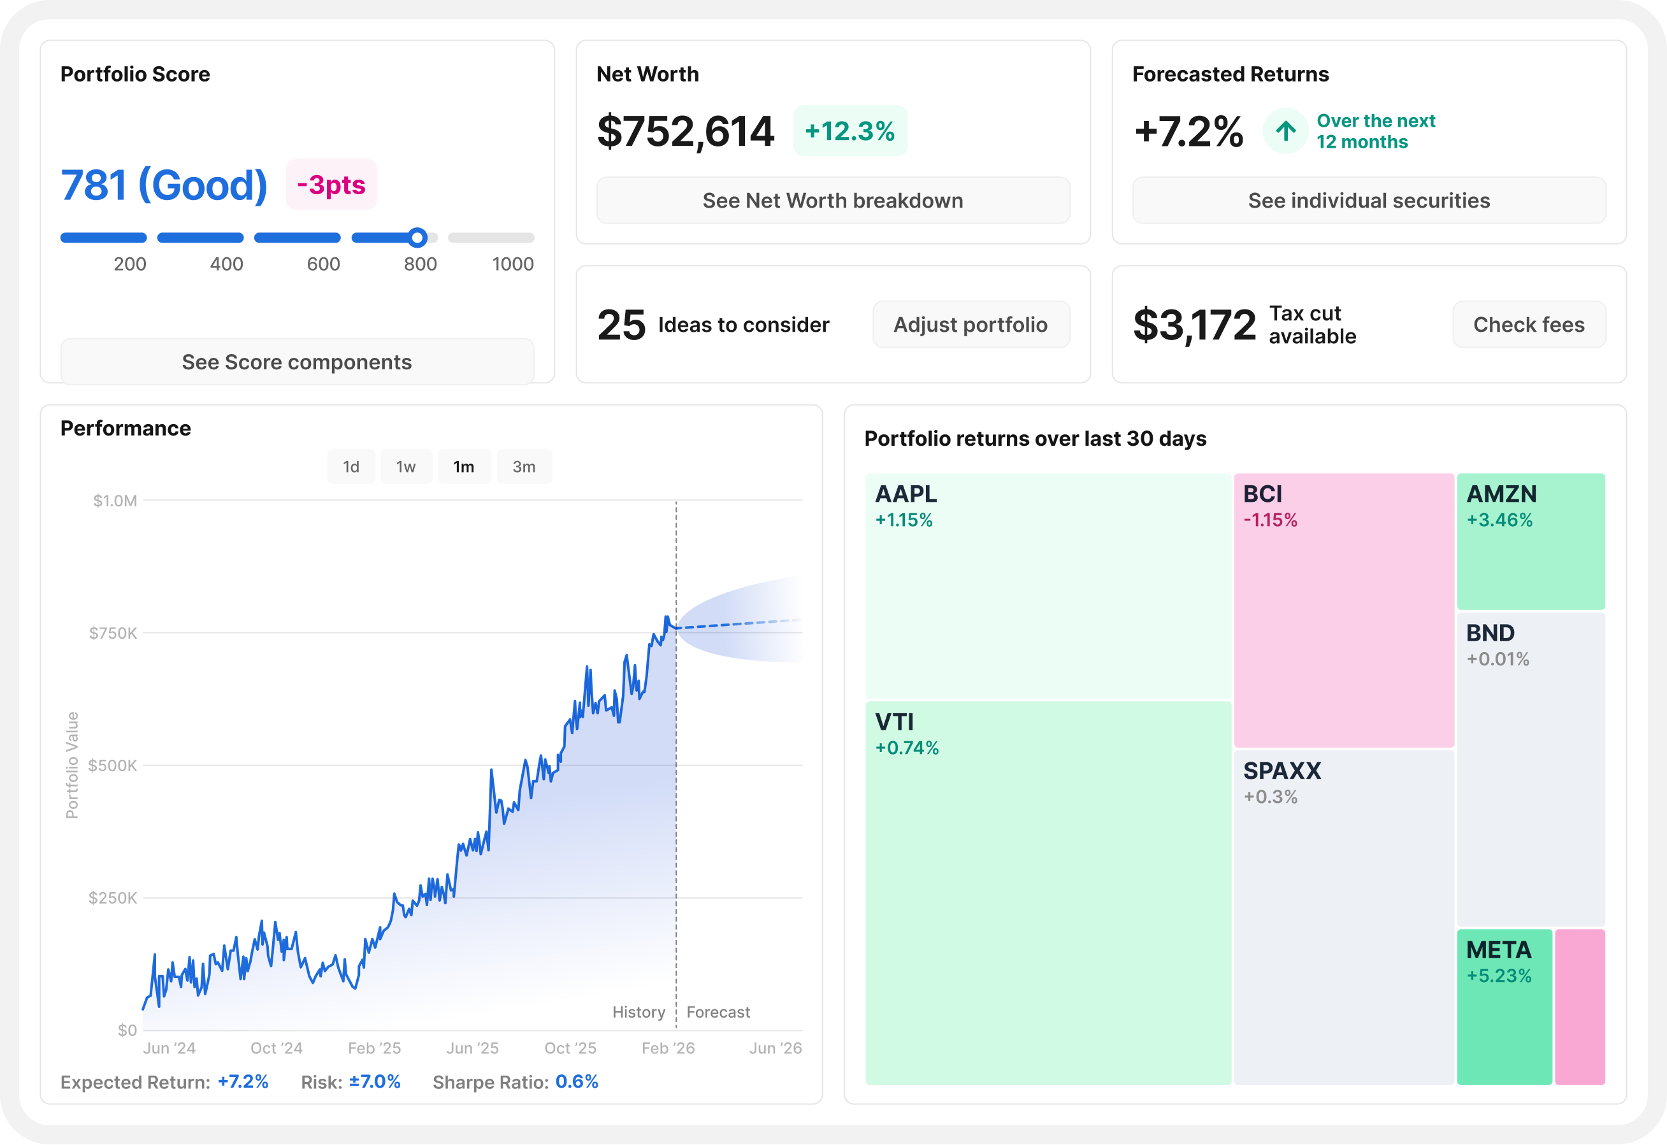The width and height of the screenshot is (1667, 1145).
Task: Select the BCI tile showing -1.15%
Action: (x=1343, y=610)
